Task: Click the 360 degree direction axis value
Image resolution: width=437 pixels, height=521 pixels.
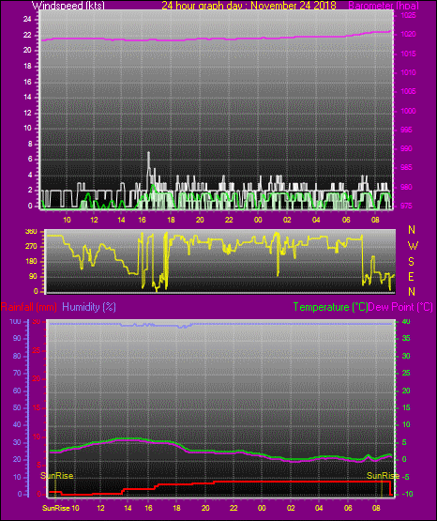Action: (x=31, y=232)
